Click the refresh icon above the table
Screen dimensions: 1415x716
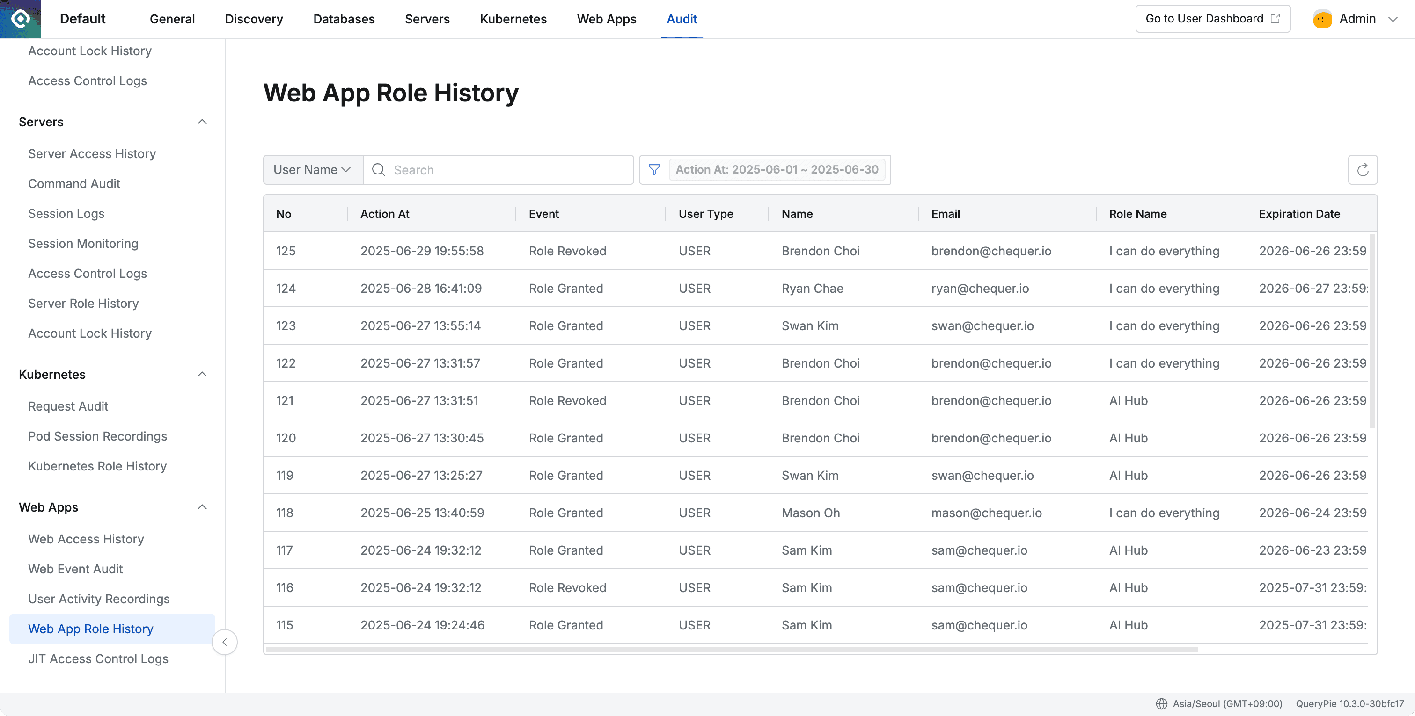tap(1363, 170)
